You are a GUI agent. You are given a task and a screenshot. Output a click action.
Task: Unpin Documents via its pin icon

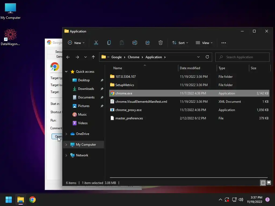tap(102, 97)
